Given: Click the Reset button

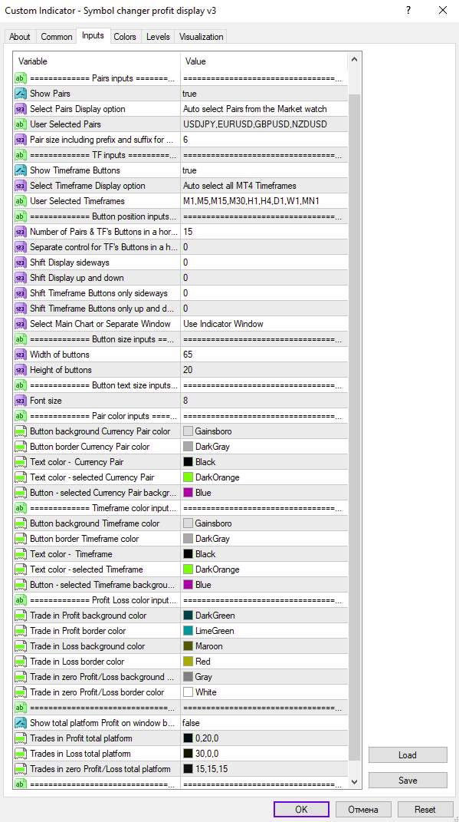Looking at the screenshot, I should tap(425, 810).
